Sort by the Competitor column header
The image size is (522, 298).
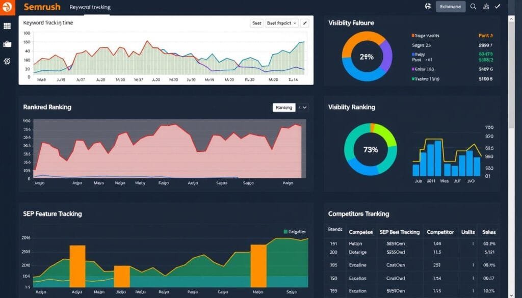click(440, 232)
